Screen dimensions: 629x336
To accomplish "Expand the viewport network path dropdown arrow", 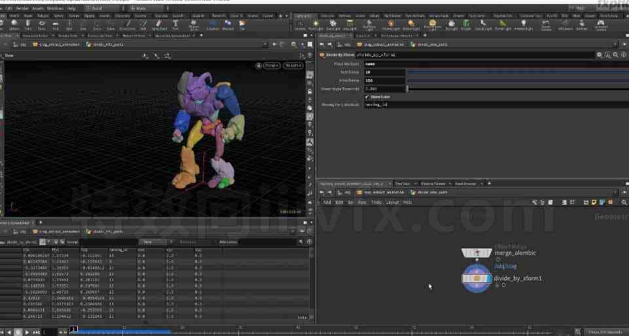I will point(265,44).
